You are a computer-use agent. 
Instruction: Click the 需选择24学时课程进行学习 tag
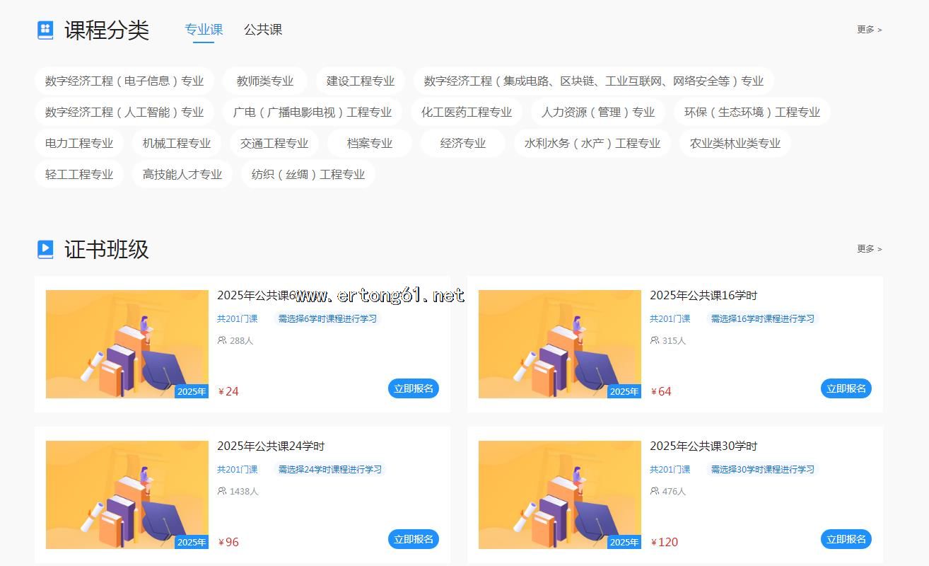point(329,469)
